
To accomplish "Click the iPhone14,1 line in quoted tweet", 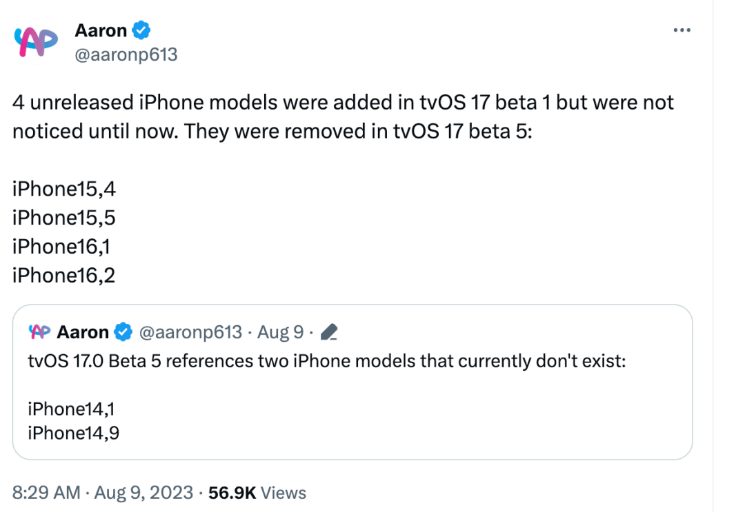I will tap(71, 409).
